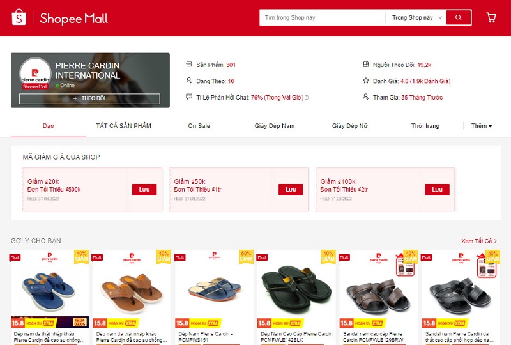Screen dimensions: 511x345
Task: Click the 'Tìm trong Shop này' search field
Action: [322, 18]
